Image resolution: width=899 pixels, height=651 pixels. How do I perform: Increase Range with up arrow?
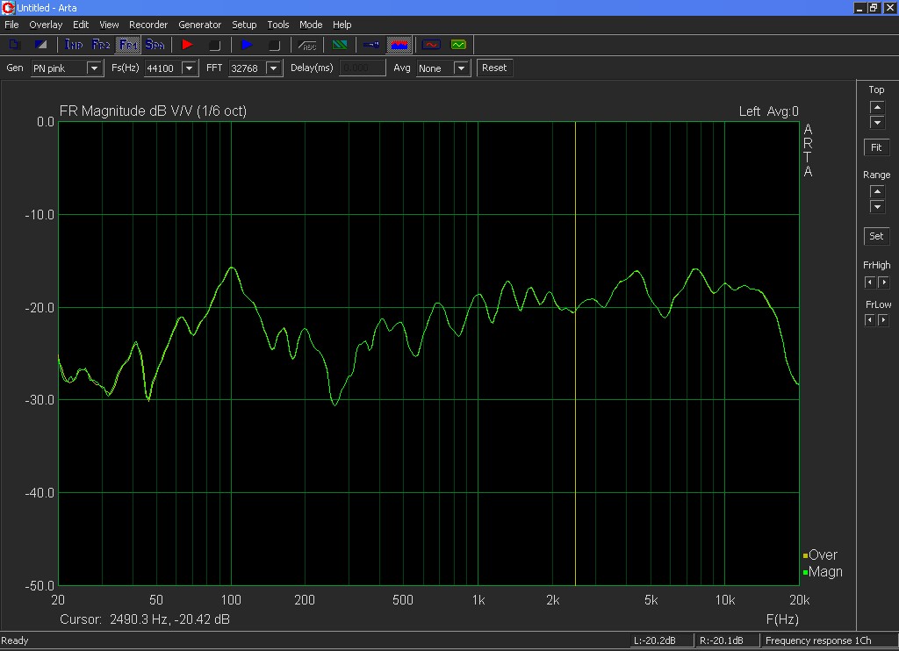[877, 191]
